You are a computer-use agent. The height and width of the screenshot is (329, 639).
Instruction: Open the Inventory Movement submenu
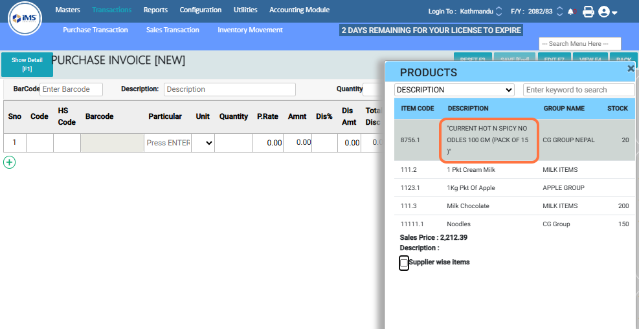(250, 30)
